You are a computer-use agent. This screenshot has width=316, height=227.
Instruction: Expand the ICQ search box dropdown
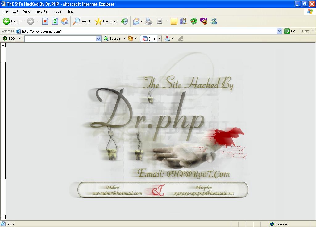pos(98,39)
